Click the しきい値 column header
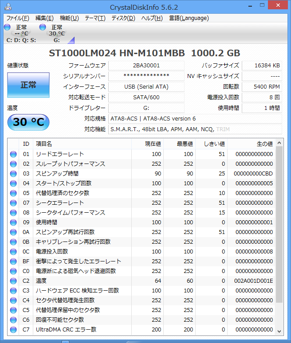This screenshot has height=343, width=291. point(211,144)
